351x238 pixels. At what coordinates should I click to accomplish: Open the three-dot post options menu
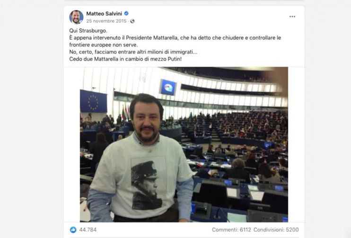tap(292, 17)
